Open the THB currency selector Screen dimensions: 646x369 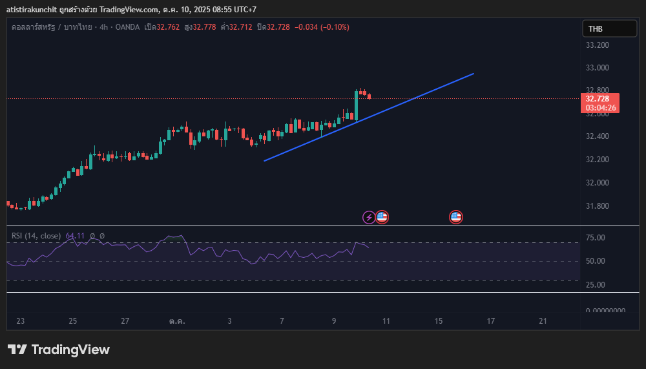pos(609,28)
